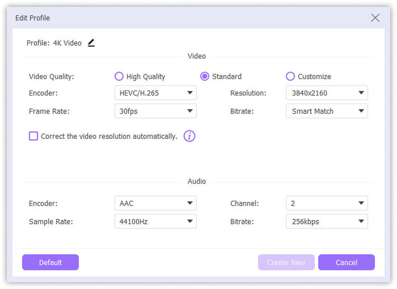Enable Correct the video resolution automatically
Screen dimensions: 397x289
[33, 136]
